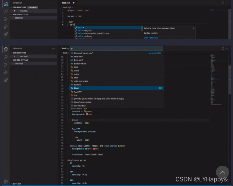Collapse VSCODE-STYLUS folder in top window
The height and width of the screenshot is (186, 233).
(x=11, y=14)
